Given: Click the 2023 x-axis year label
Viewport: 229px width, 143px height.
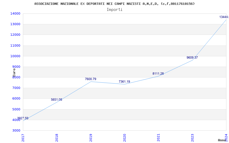Looking at the screenshot, I should coord(192,137).
